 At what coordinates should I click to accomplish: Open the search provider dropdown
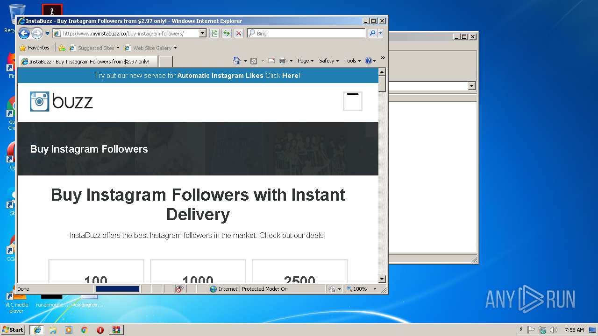click(x=381, y=33)
